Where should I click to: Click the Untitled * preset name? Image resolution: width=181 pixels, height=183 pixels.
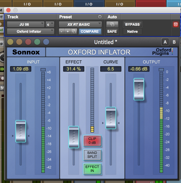pos(106,42)
